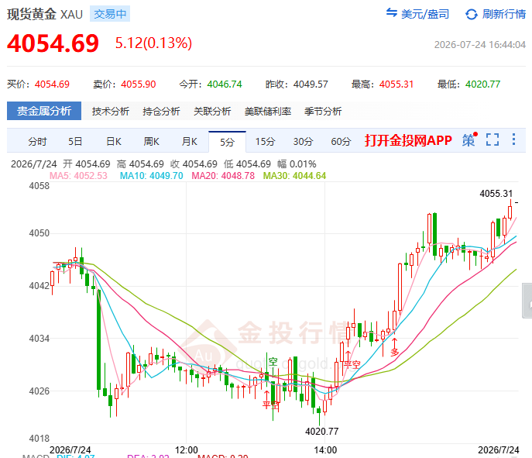Click the 12:00 time axis label
Viewport: 532px width, 458px height.
pyautogui.click(x=187, y=449)
